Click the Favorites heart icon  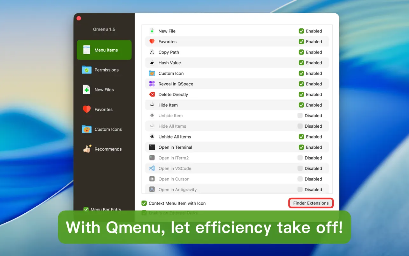(152, 41)
